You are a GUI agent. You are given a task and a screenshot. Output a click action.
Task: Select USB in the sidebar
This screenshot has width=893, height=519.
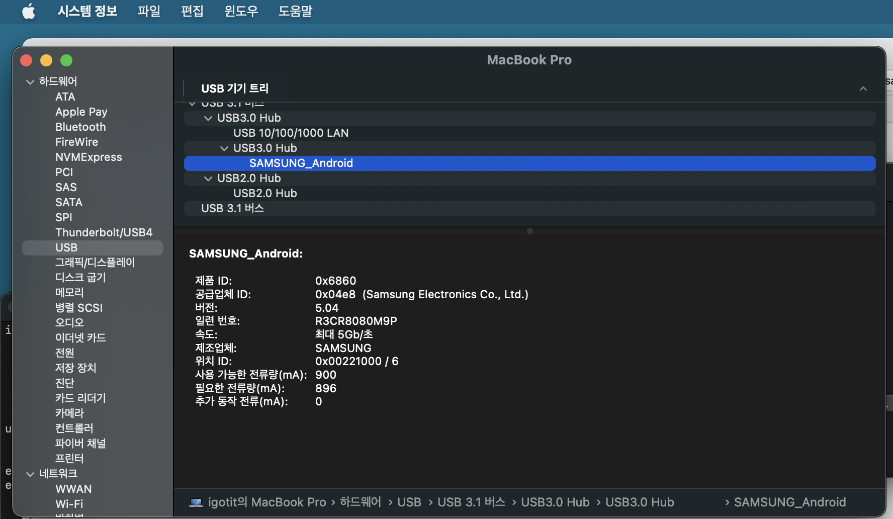point(93,247)
